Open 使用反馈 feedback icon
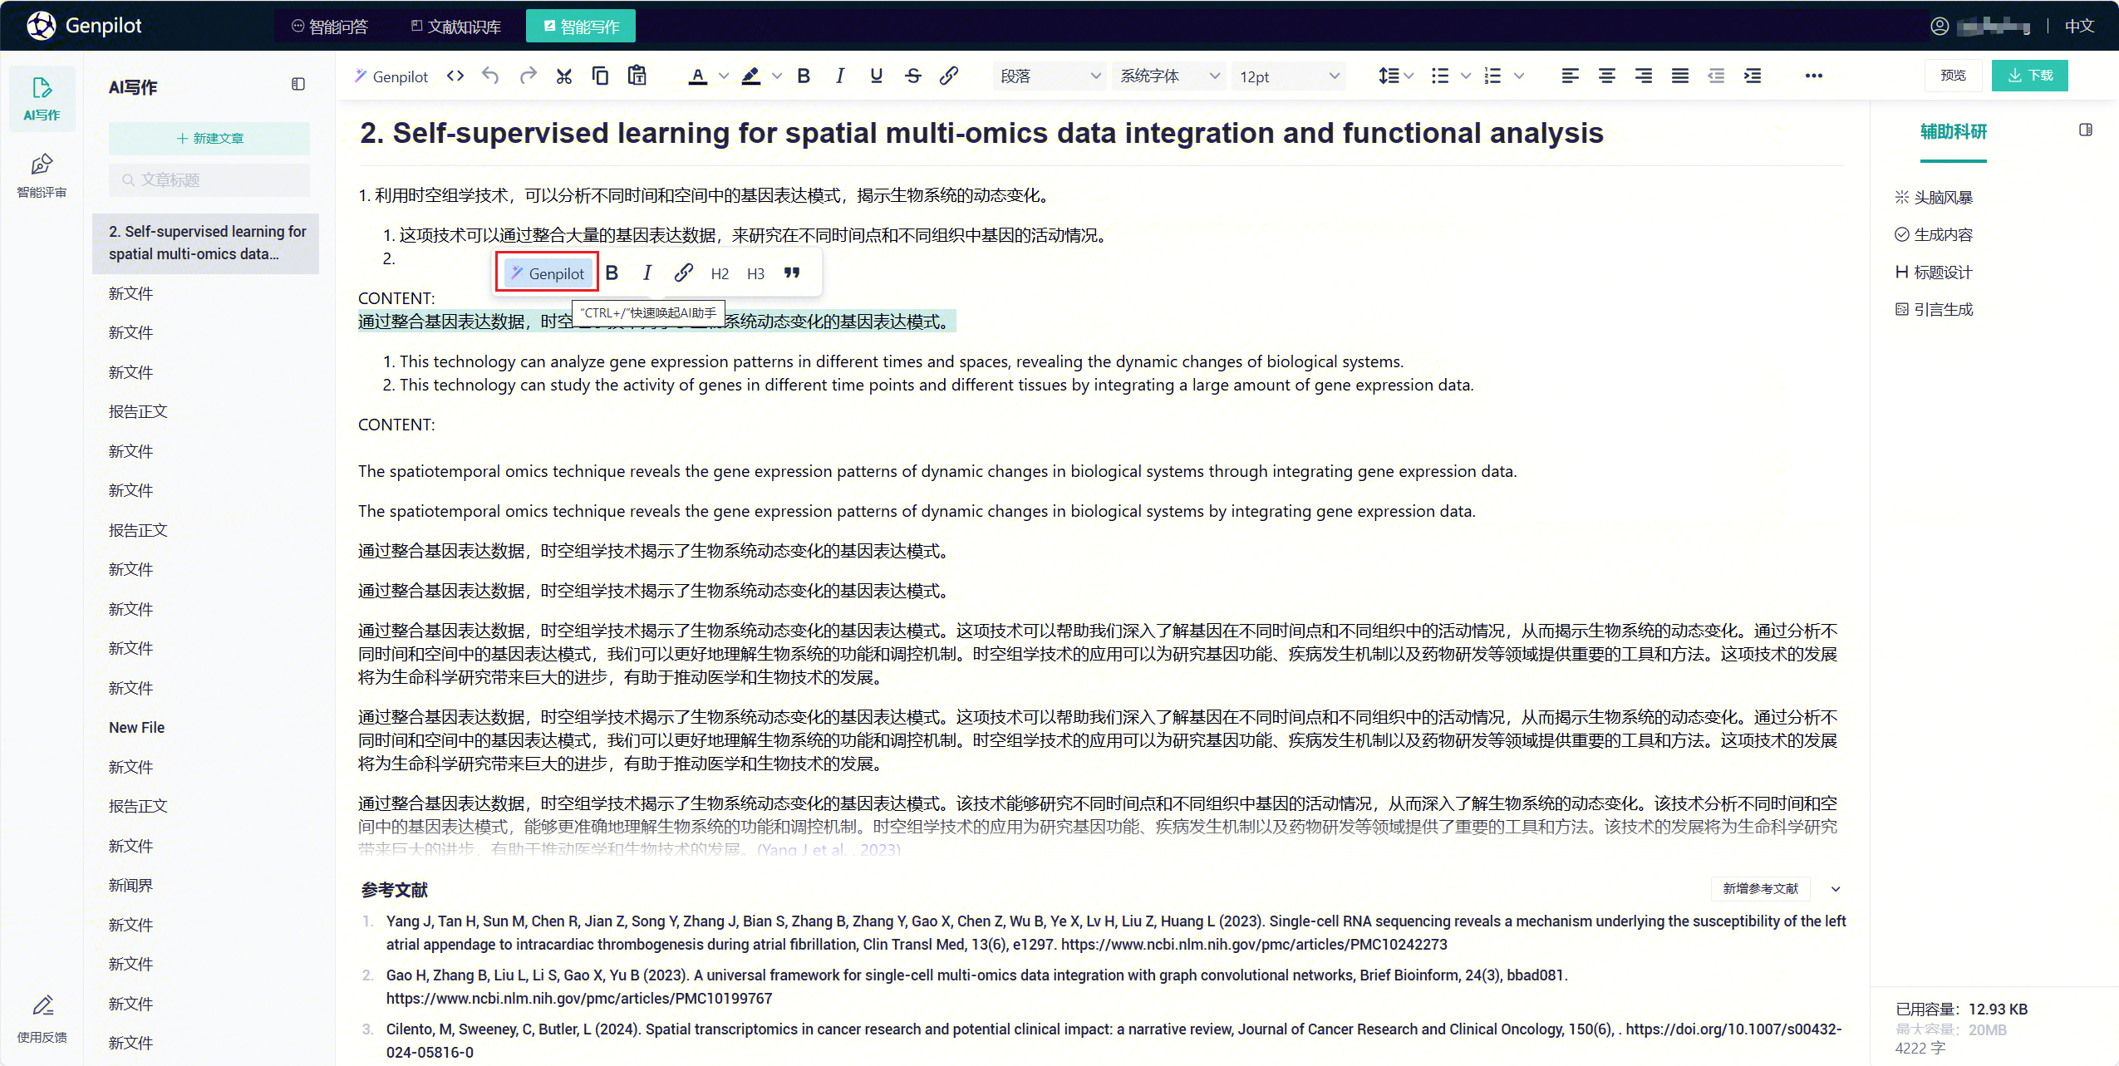The image size is (2119, 1066). pyautogui.click(x=42, y=1019)
